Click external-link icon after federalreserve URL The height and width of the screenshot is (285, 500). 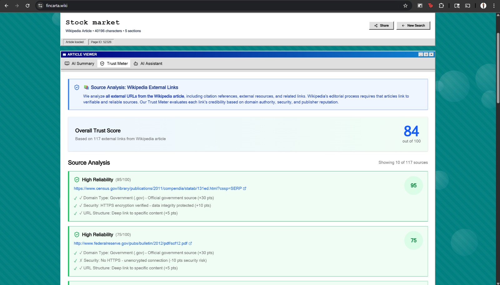coord(190,243)
